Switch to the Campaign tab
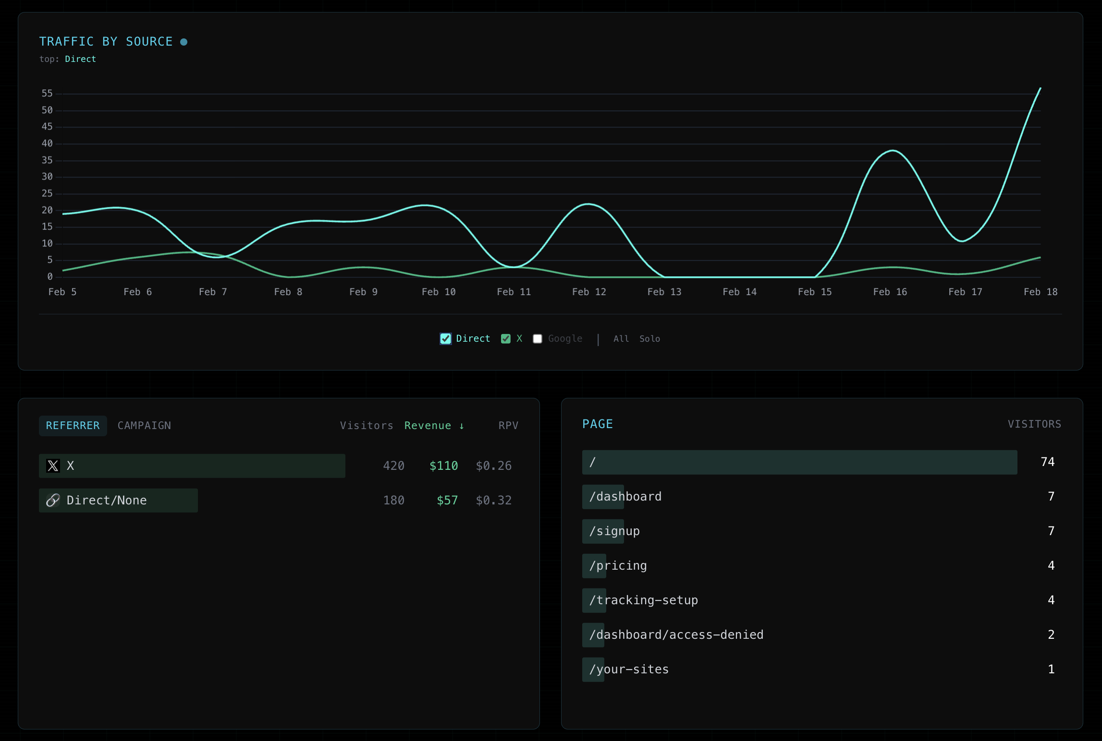Screen dimensions: 1102x741 coord(144,426)
